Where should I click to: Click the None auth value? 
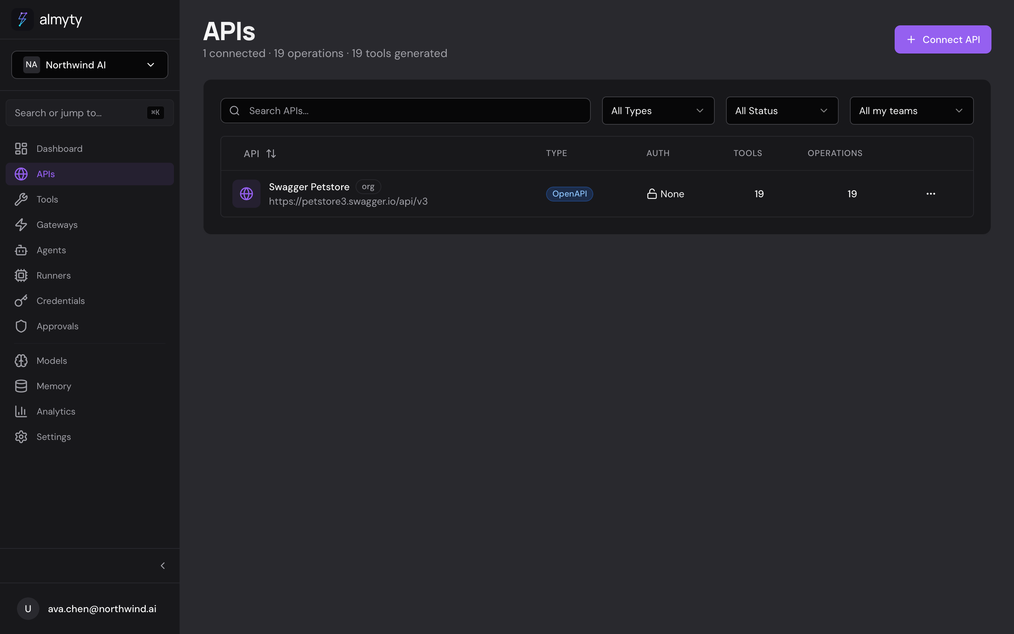(672, 194)
